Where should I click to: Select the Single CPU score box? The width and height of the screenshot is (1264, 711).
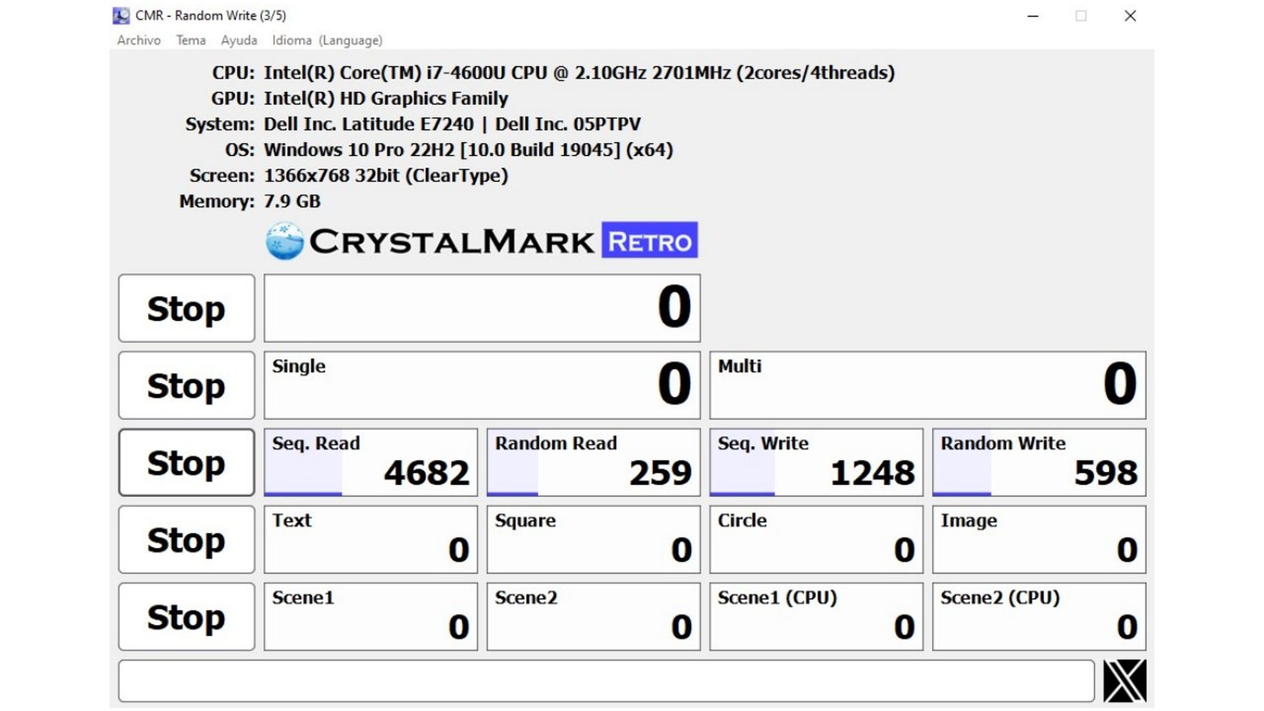click(482, 385)
